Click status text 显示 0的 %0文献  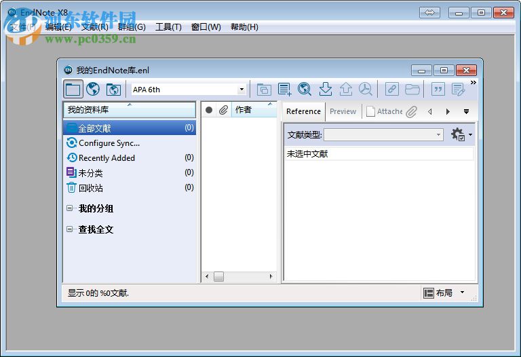98,293
